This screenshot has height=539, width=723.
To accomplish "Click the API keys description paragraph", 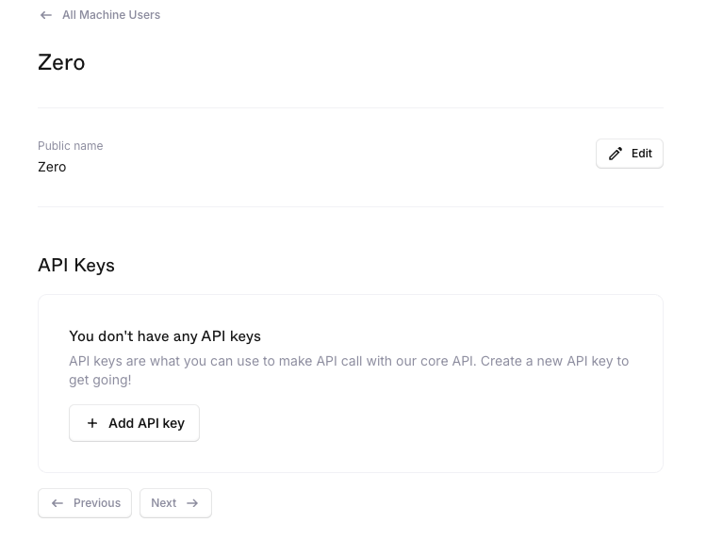I will [x=349, y=370].
